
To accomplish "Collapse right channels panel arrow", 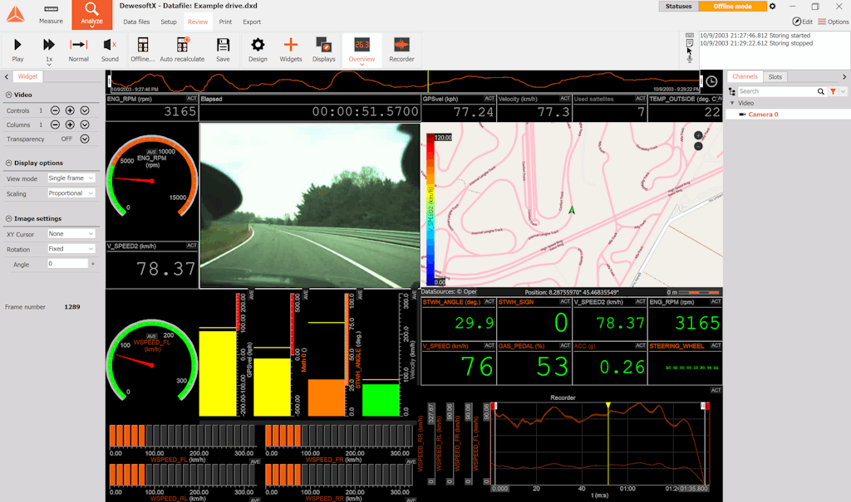I will [x=844, y=77].
